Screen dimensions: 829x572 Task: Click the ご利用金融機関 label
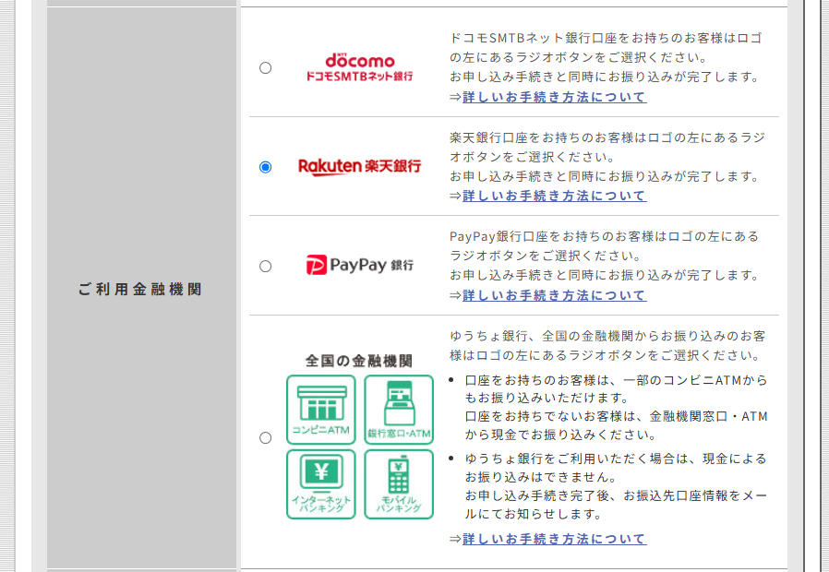click(x=140, y=289)
